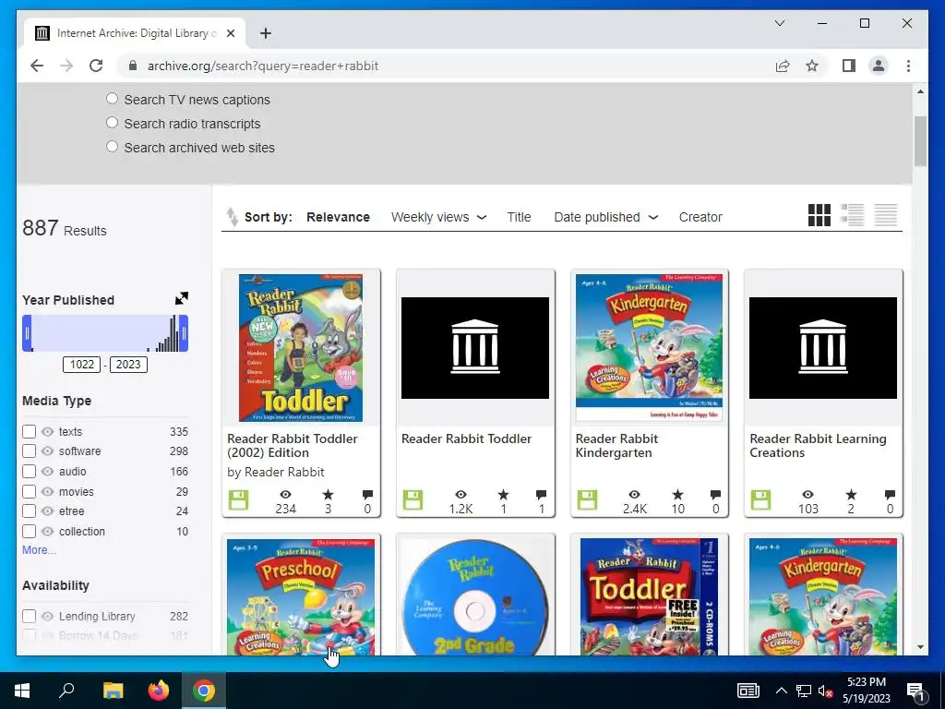
Task: Click the favorites star on Reader Rabbit Kindergarten card
Action: point(678,495)
